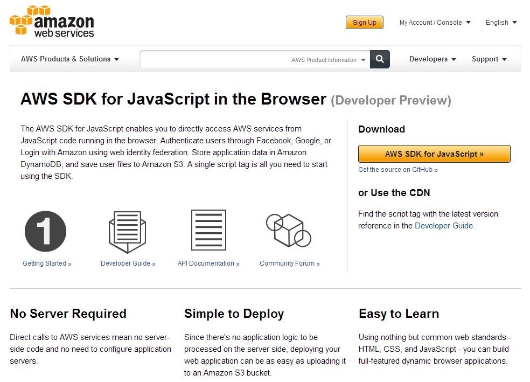530x382 pixels.
Task: Click the Amazon Web Services logo
Action: click(52, 21)
